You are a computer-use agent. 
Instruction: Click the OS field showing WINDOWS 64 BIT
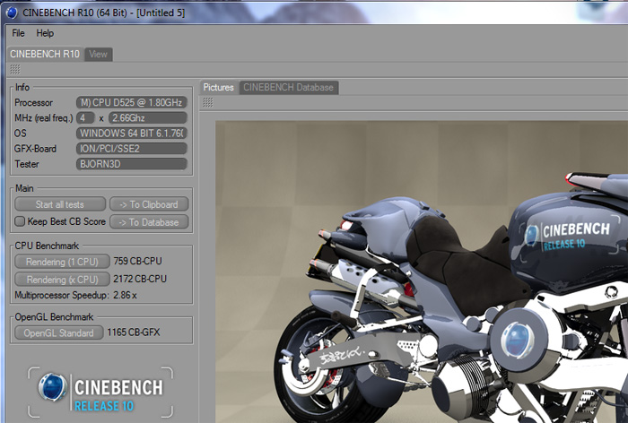[131, 134]
